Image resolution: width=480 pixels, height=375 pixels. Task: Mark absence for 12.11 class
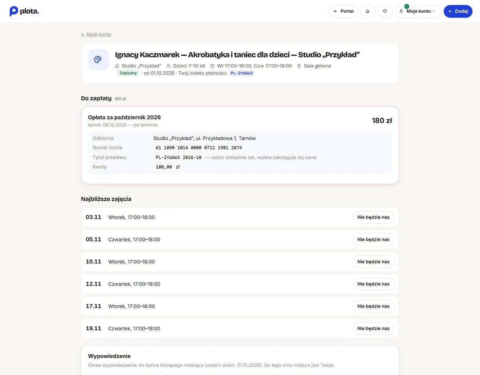(x=373, y=284)
